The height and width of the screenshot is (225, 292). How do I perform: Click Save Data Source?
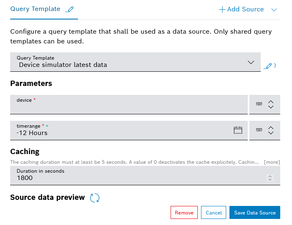[x=255, y=213]
